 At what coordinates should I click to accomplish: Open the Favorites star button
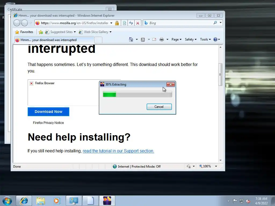[24, 32]
